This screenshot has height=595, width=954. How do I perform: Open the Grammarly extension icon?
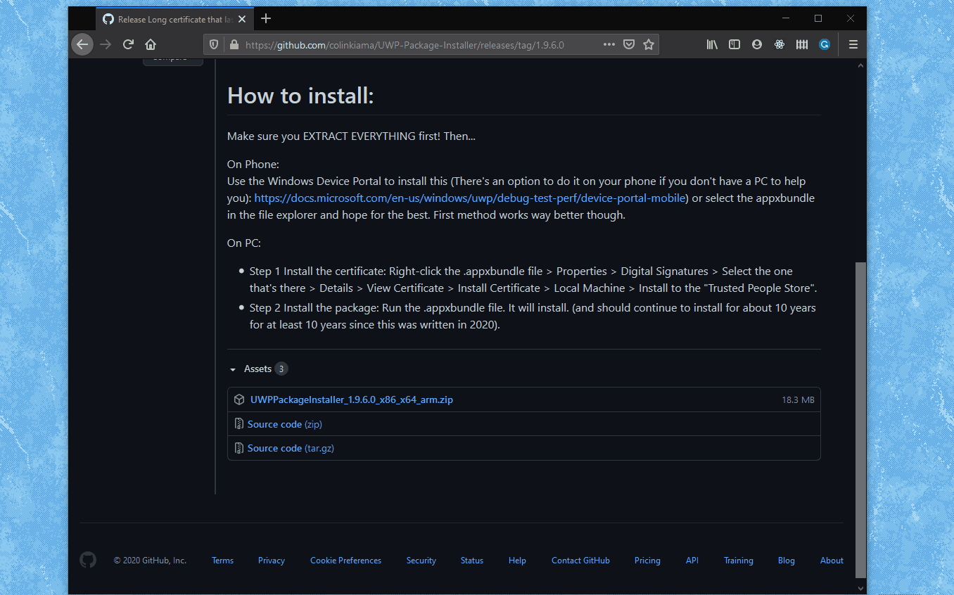coord(825,44)
